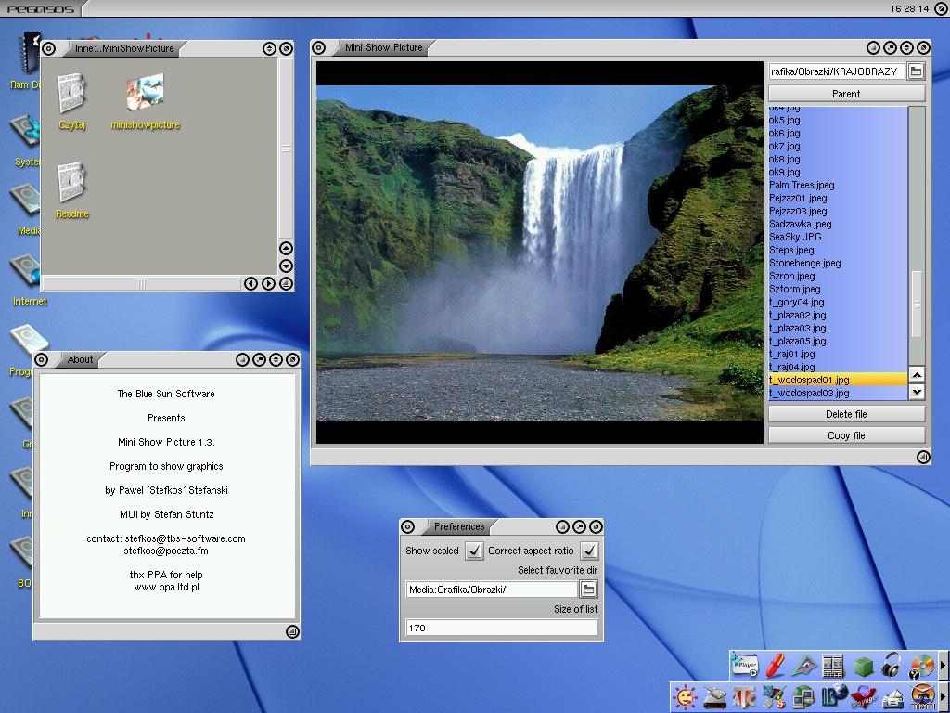This screenshot has width=950, height=713.
Task: Expand the upper dock row arrow
Action: (943, 665)
